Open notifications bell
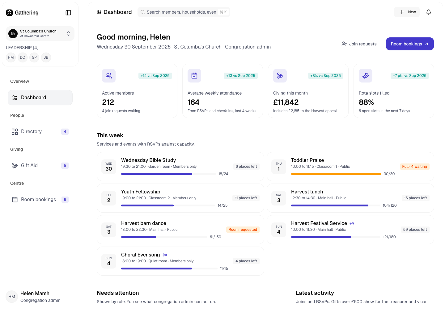The image size is (445, 309). tap(429, 12)
